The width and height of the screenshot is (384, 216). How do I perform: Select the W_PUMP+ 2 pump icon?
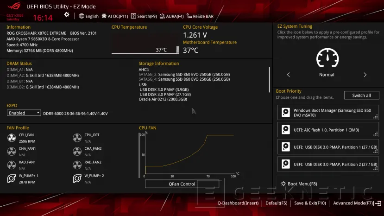77,178
